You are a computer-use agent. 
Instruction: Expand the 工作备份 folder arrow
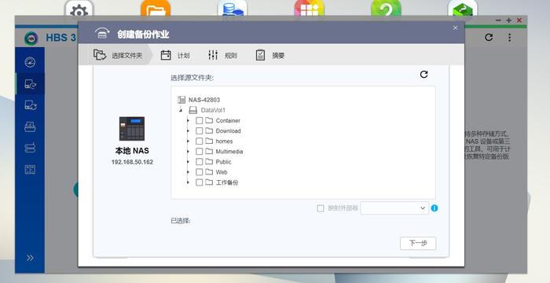pyautogui.click(x=188, y=182)
